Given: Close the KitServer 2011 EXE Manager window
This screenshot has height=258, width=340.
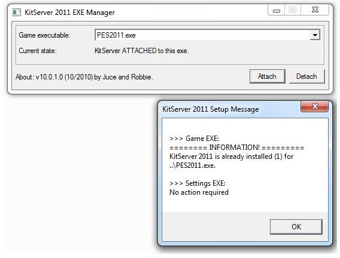Looking at the screenshot, I should pyautogui.click(x=315, y=10).
